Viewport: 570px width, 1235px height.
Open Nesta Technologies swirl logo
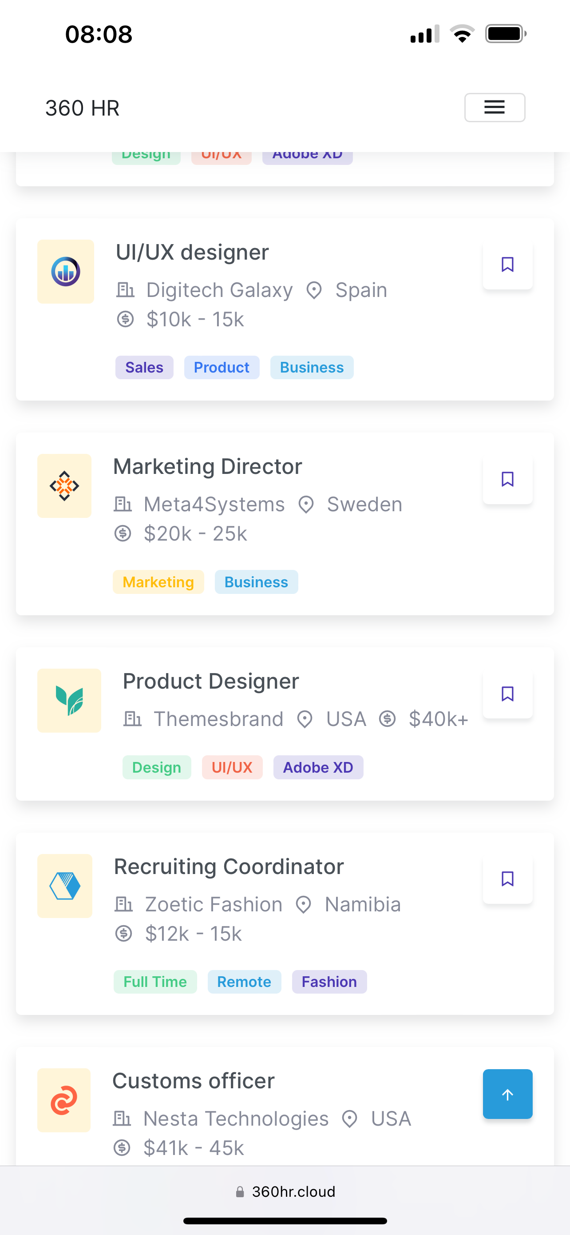[x=64, y=1100]
